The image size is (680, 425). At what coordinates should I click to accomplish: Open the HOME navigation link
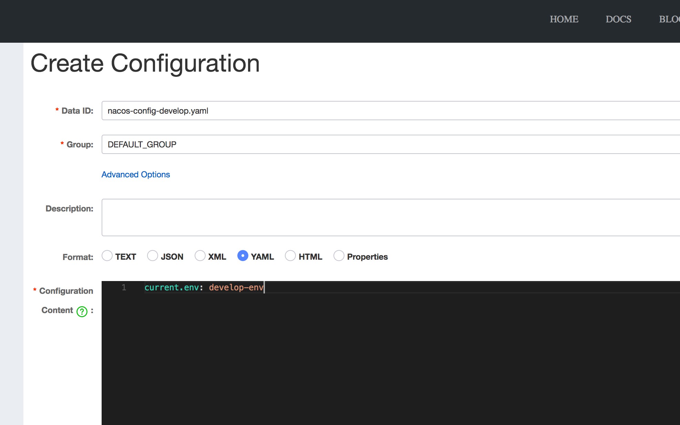tap(564, 19)
